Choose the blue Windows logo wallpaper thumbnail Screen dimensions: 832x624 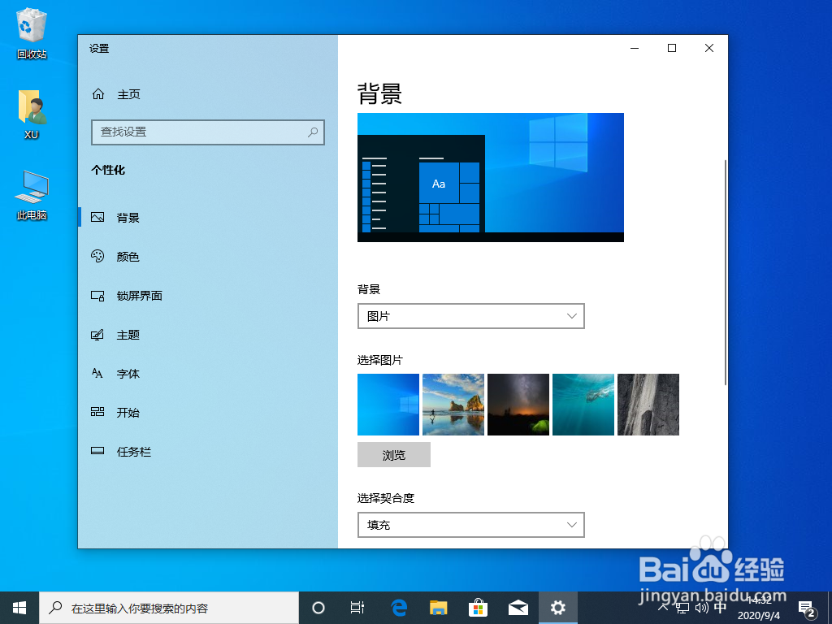[x=388, y=405]
